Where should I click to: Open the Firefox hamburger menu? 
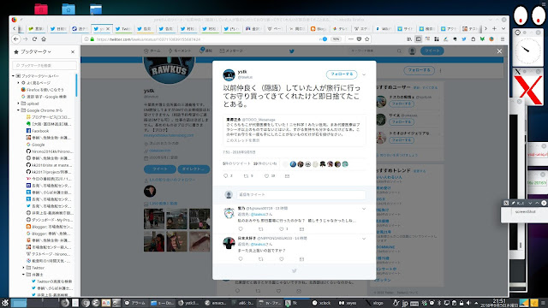503,39
